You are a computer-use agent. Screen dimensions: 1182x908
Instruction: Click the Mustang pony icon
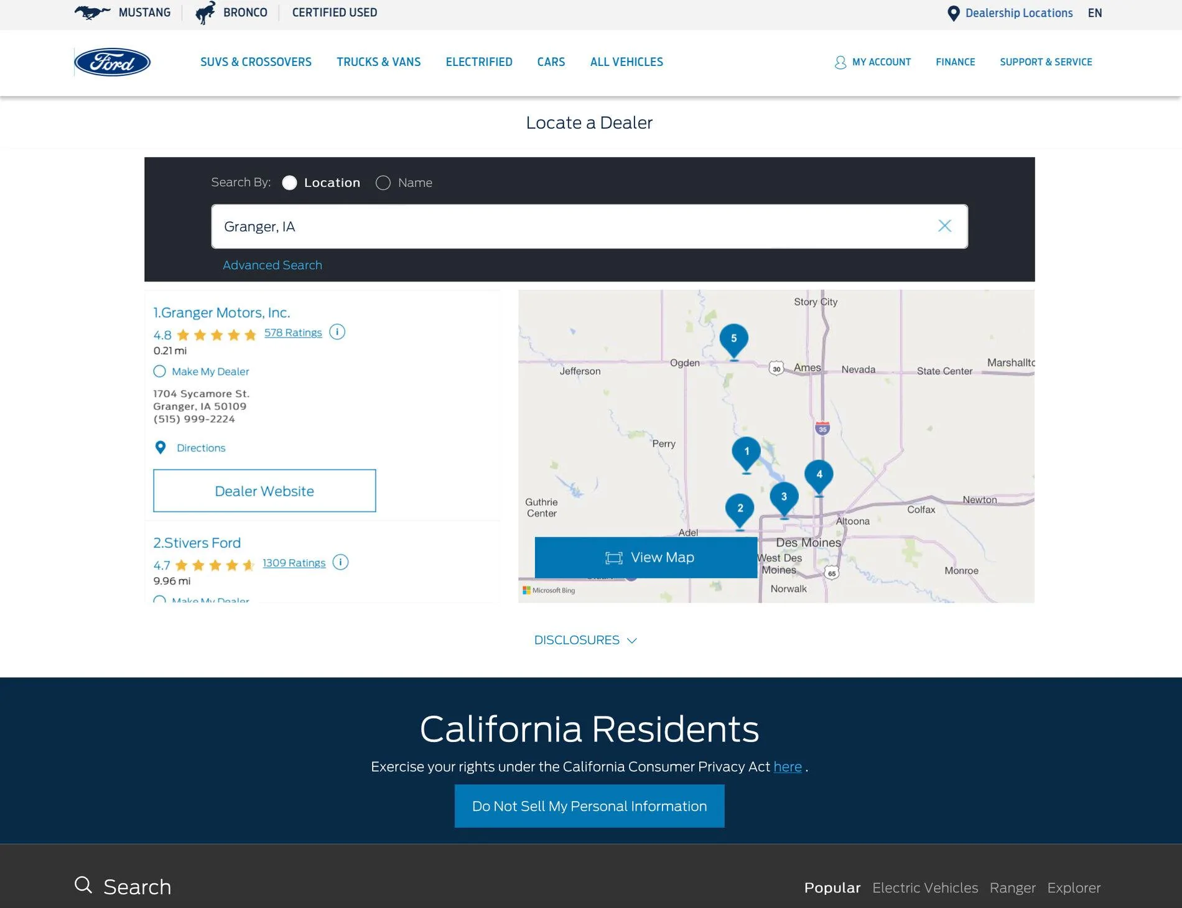[92, 12]
